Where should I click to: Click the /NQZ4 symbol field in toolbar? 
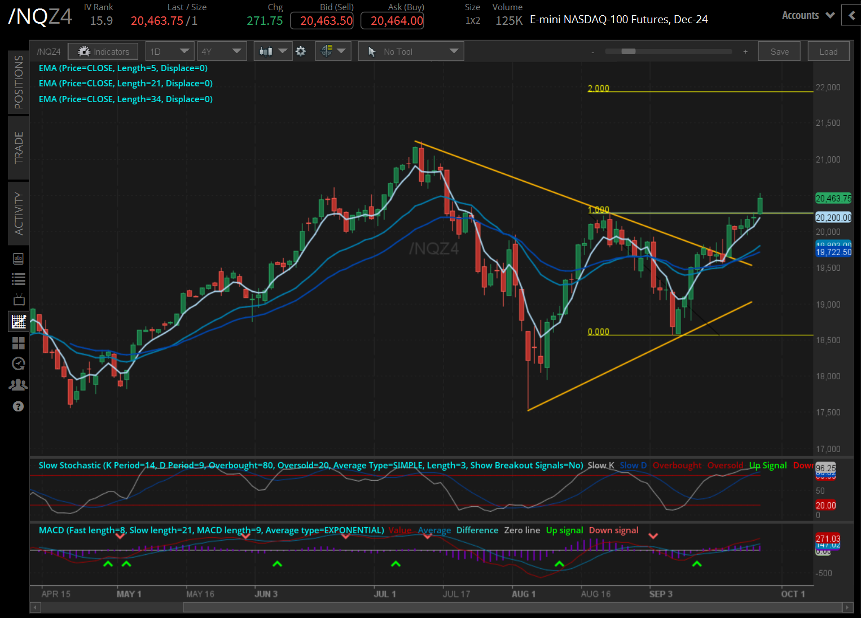coord(49,51)
